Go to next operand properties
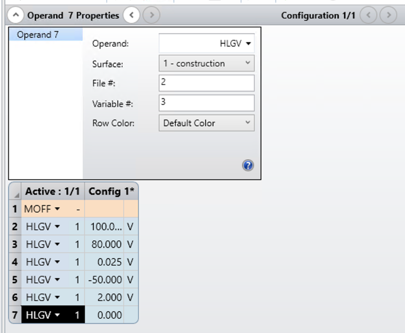Image resolution: width=405 pixels, height=333 pixels. click(x=152, y=15)
